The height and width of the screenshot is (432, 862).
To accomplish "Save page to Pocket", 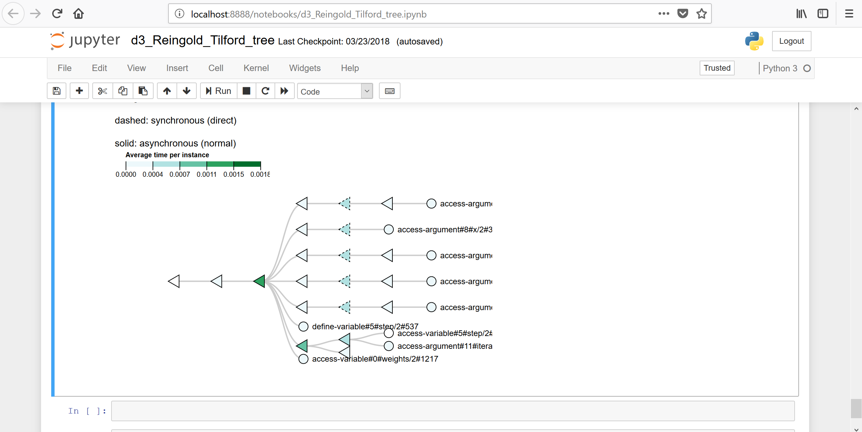I will [x=683, y=14].
